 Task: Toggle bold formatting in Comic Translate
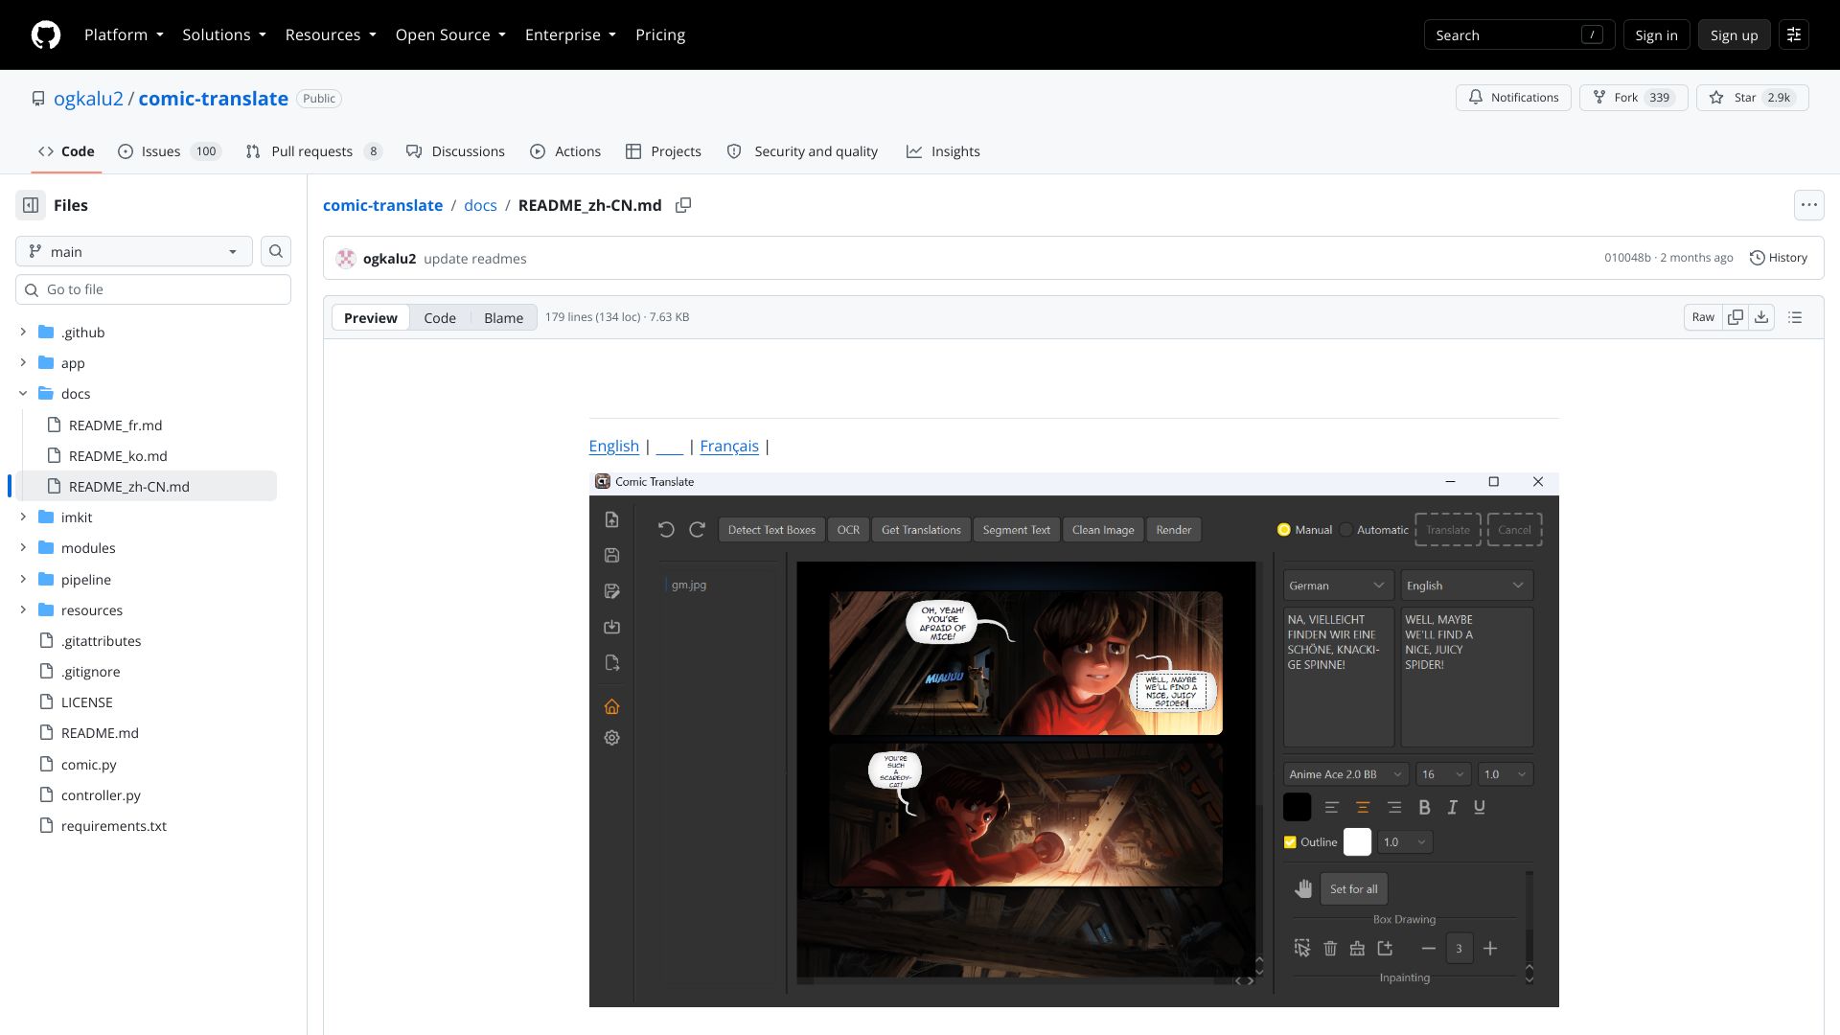click(1425, 808)
